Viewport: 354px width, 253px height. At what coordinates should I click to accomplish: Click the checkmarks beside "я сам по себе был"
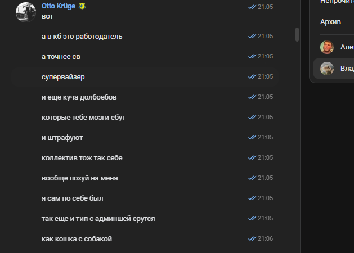[252, 198]
